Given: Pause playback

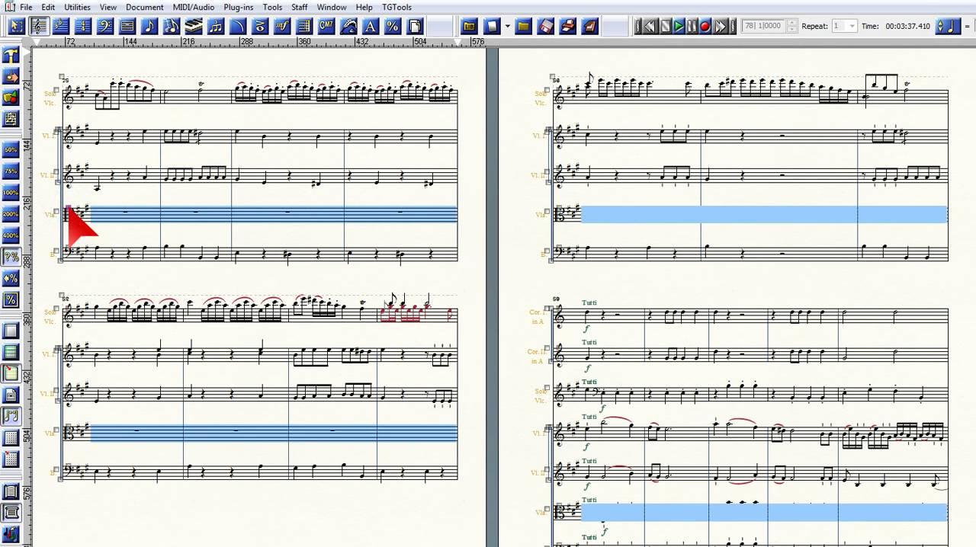Looking at the screenshot, I should 692,27.
